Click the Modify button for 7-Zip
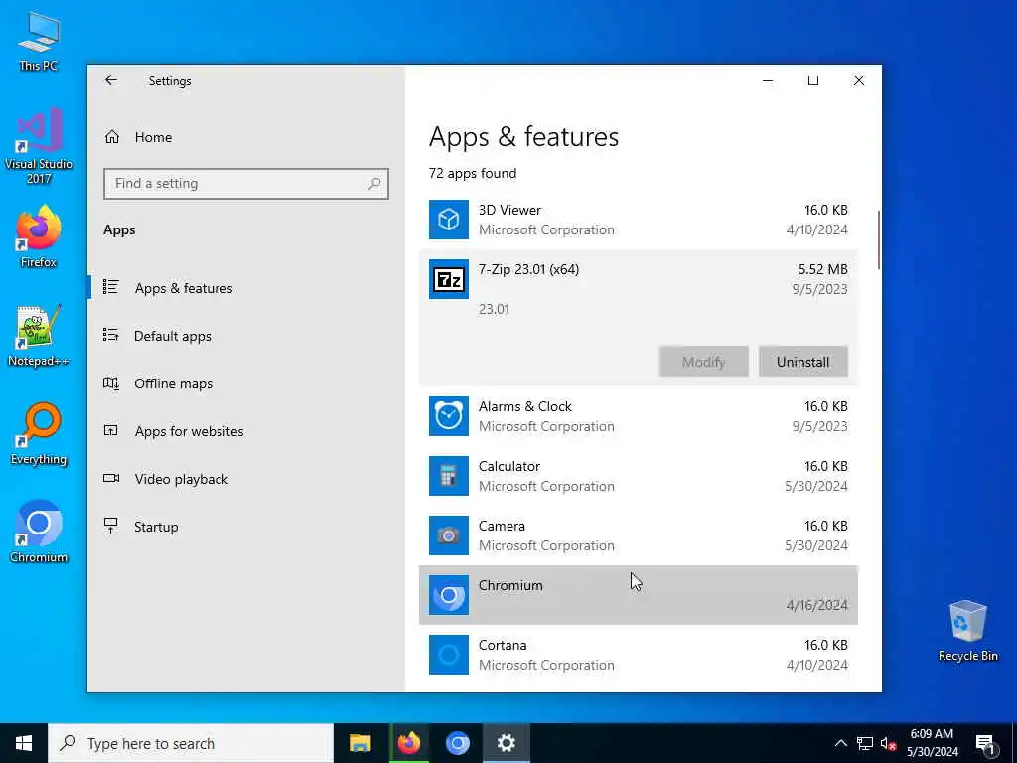The image size is (1017, 763). 704,362
